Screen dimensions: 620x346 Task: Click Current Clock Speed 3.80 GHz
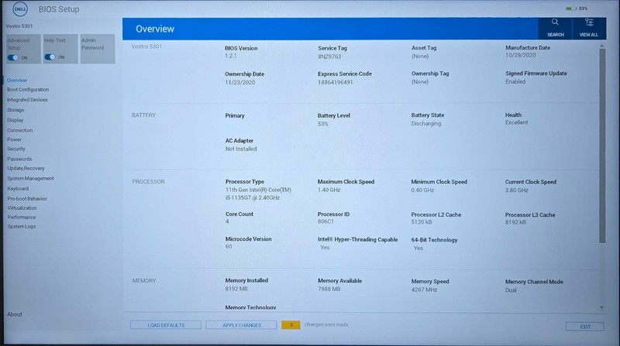click(x=516, y=190)
